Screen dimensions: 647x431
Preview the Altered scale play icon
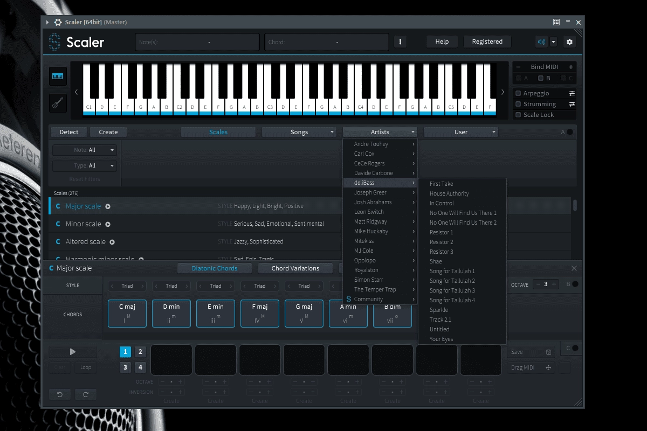112,242
